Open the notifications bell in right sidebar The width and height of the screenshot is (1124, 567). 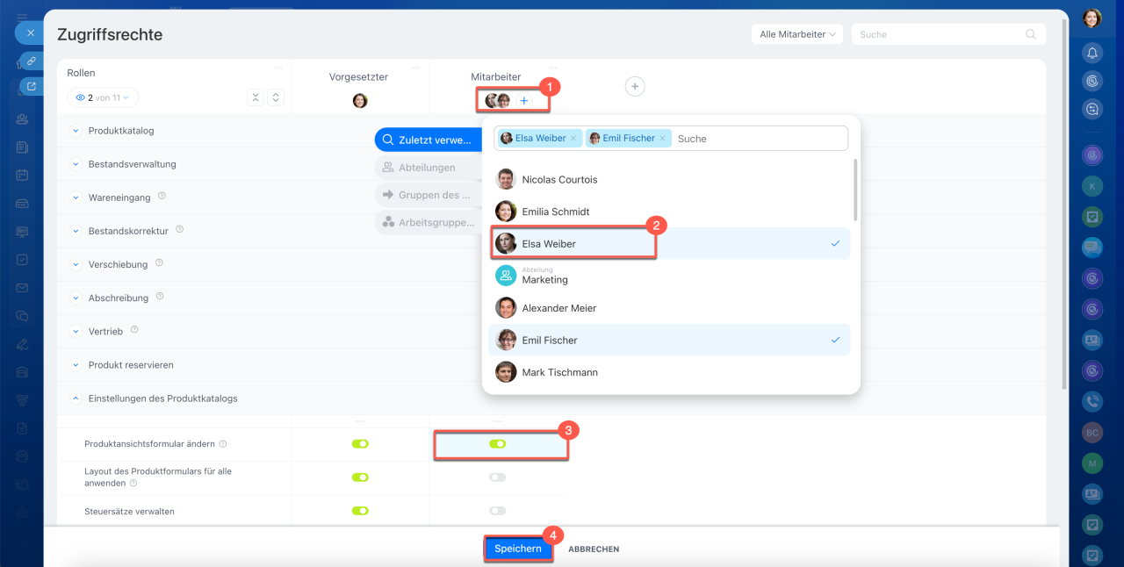(x=1092, y=53)
